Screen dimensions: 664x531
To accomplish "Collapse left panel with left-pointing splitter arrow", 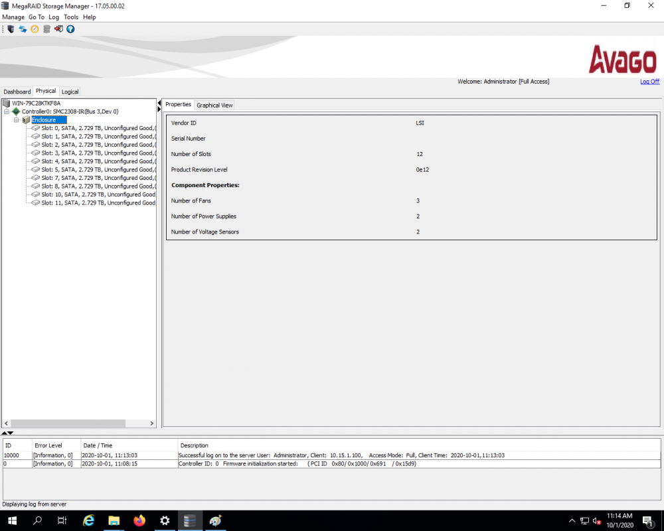I will [x=159, y=103].
